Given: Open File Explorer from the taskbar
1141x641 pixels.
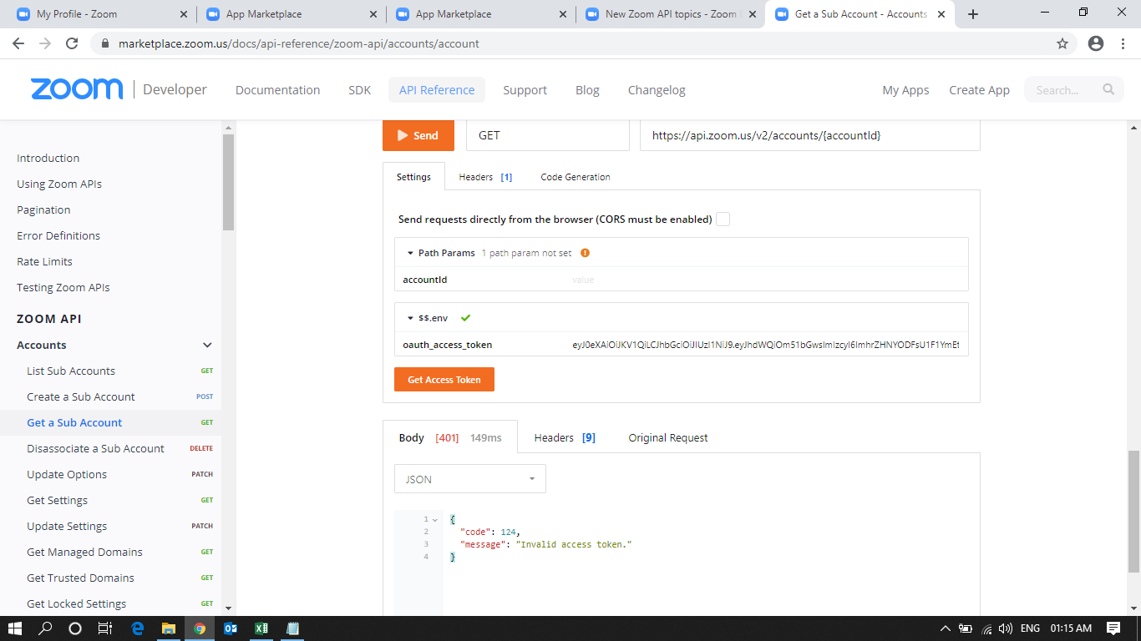Looking at the screenshot, I should pos(169,628).
